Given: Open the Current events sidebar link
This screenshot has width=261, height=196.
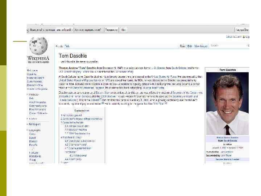Looking at the screenshot, I should coord(34,82).
